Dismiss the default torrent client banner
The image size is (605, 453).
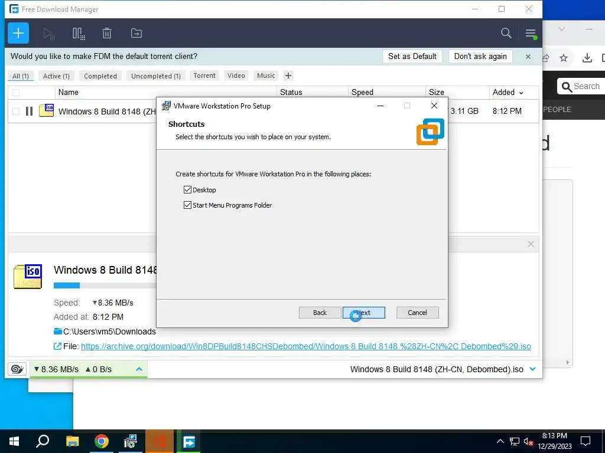(528, 57)
